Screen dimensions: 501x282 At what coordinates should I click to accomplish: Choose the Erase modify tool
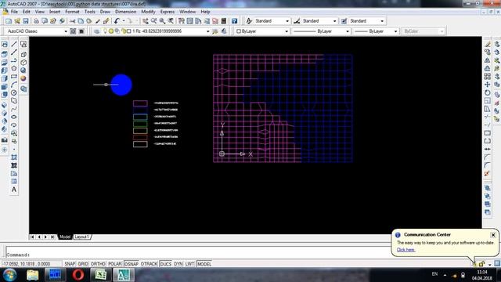pyautogui.click(x=488, y=44)
